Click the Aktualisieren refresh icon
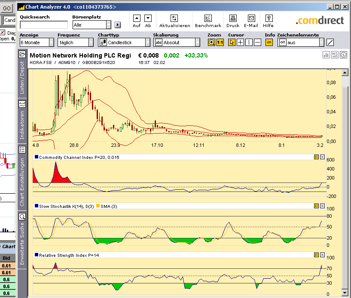Screen dimensions: 351x298 [x=174, y=18]
